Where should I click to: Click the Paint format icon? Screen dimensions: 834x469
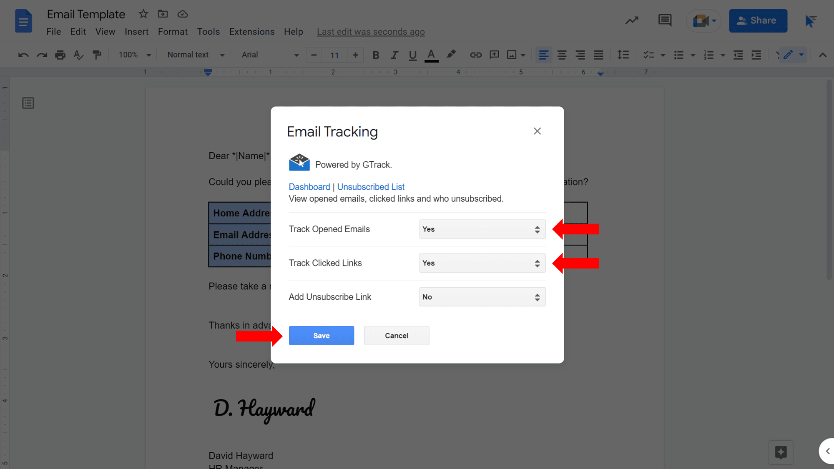97,55
